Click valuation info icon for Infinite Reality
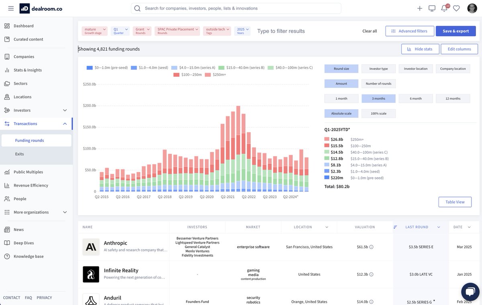The height and width of the screenshot is (305, 482). pos(371,274)
